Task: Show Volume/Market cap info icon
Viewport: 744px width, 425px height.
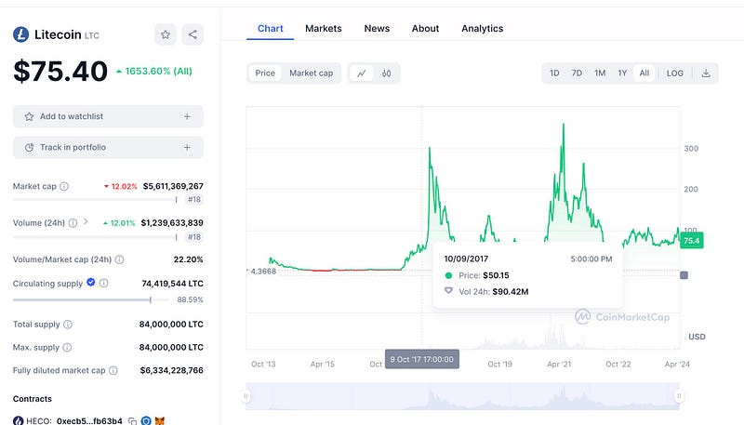Action: pyautogui.click(x=120, y=259)
